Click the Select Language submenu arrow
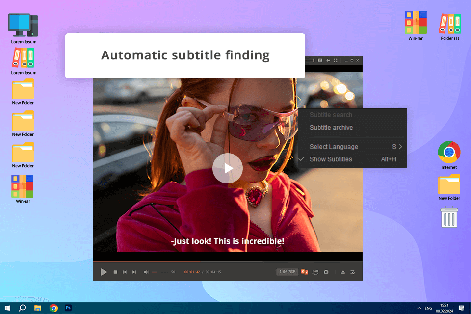Image resolution: width=471 pixels, height=314 pixels. click(400, 147)
